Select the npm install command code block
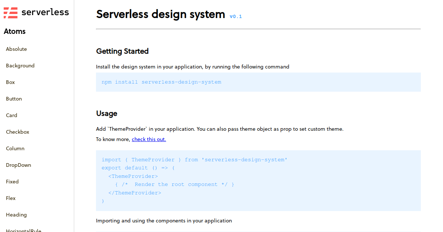Image resolution: width=443 pixels, height=232 pixels. coord(161,82)
